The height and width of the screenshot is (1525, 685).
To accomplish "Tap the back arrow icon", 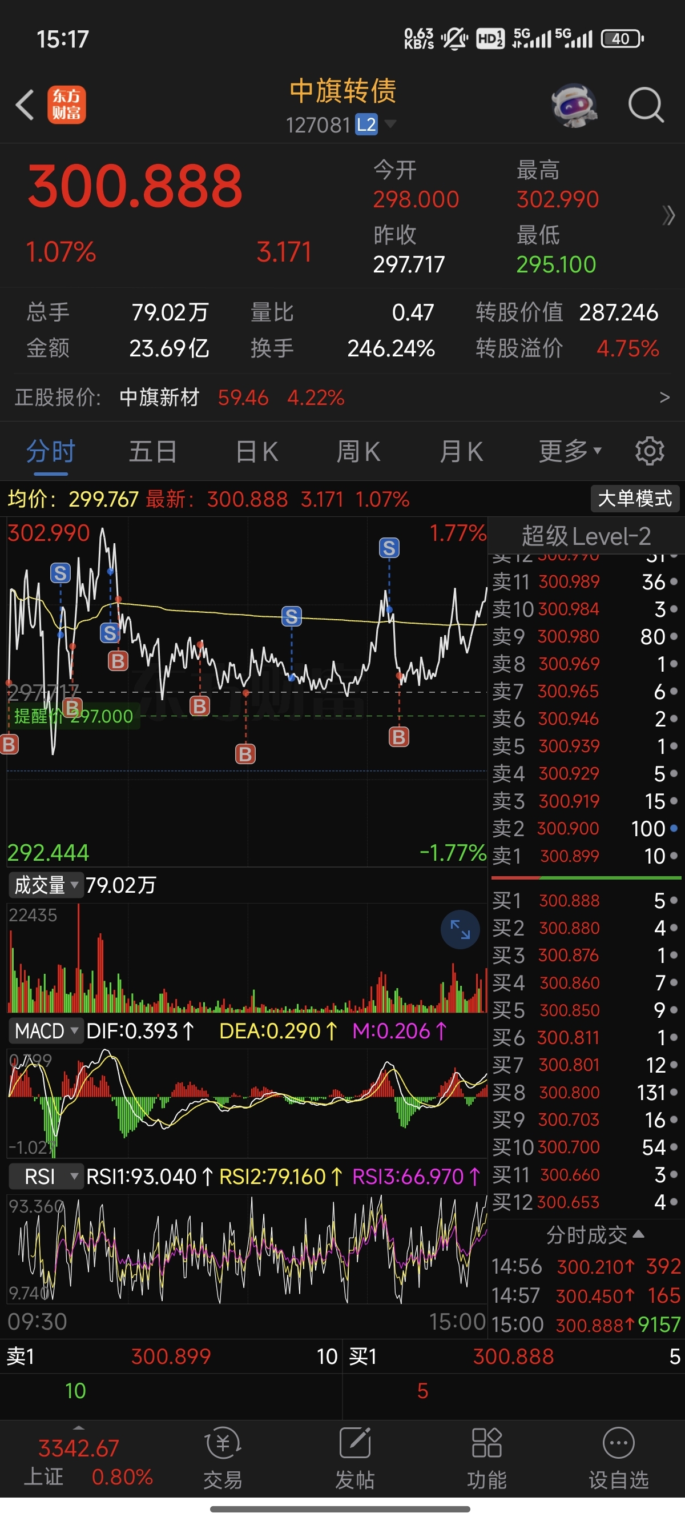I will click(25, 105).
